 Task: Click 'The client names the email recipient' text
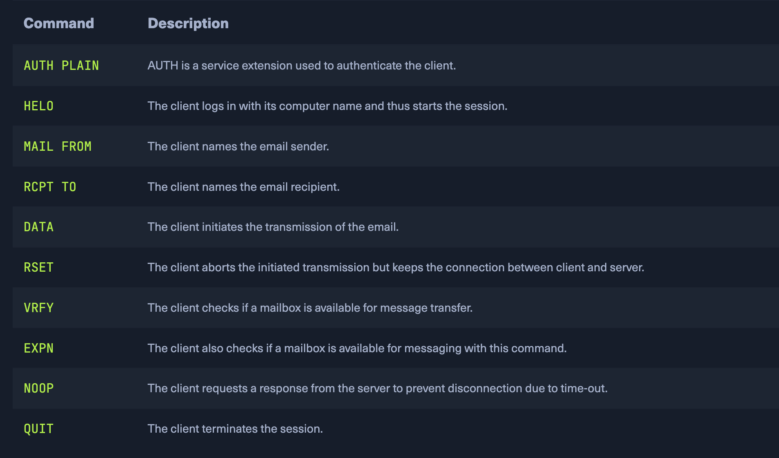(243, 187)
